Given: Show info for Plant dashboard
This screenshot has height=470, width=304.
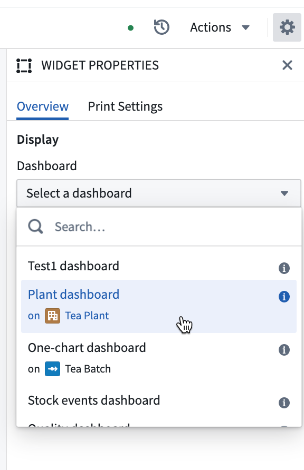Looking at the screenshot, I should (x=284, y=297).
